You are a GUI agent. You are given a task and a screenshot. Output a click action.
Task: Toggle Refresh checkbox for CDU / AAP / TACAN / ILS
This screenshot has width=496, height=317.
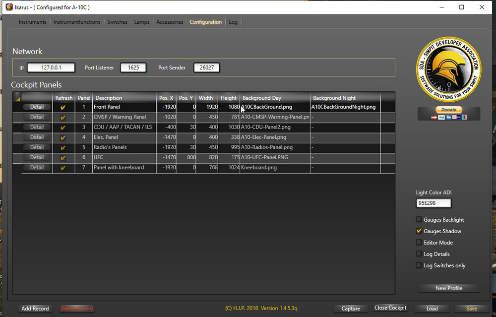63,127
